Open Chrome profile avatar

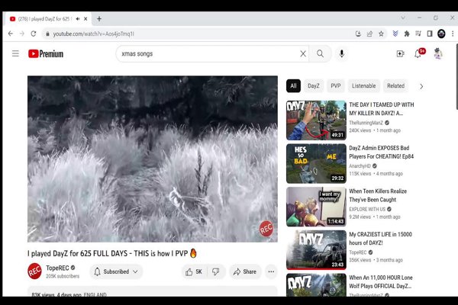pos(441,34)
